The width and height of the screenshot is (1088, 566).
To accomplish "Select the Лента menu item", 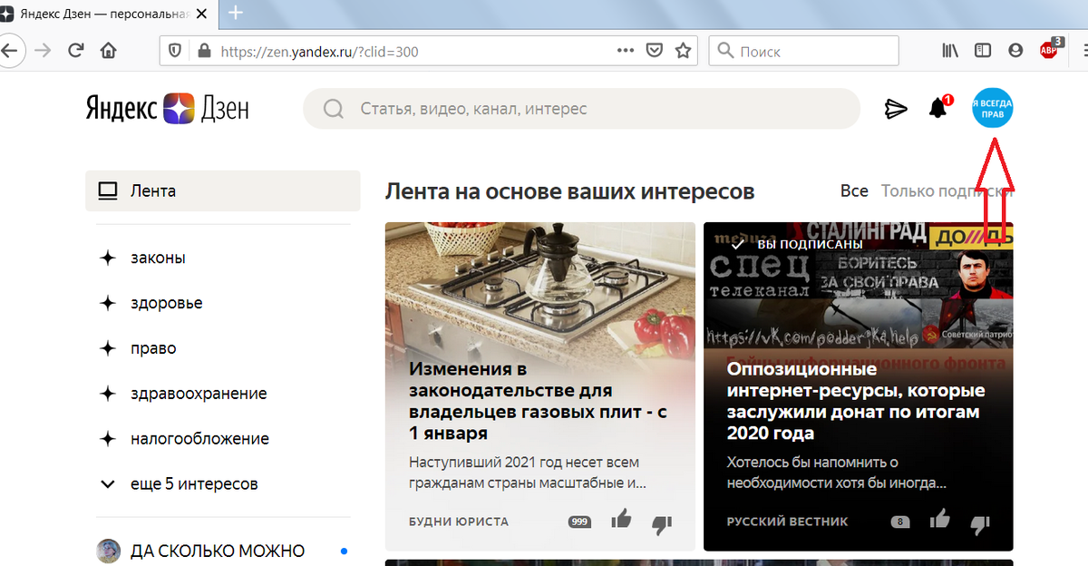I will click(223, 191).
